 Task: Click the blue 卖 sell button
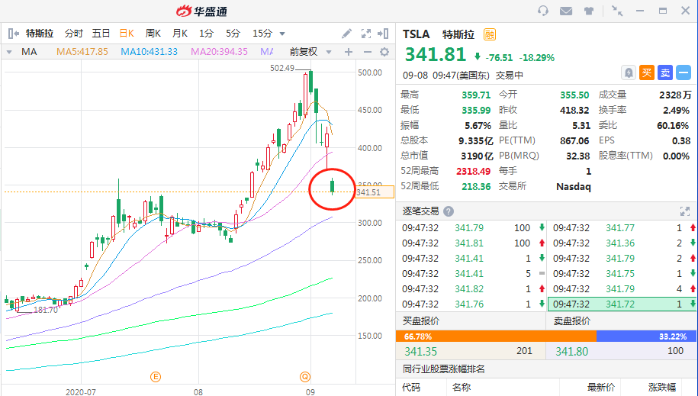pyautogui.click(x=665, y=72)
